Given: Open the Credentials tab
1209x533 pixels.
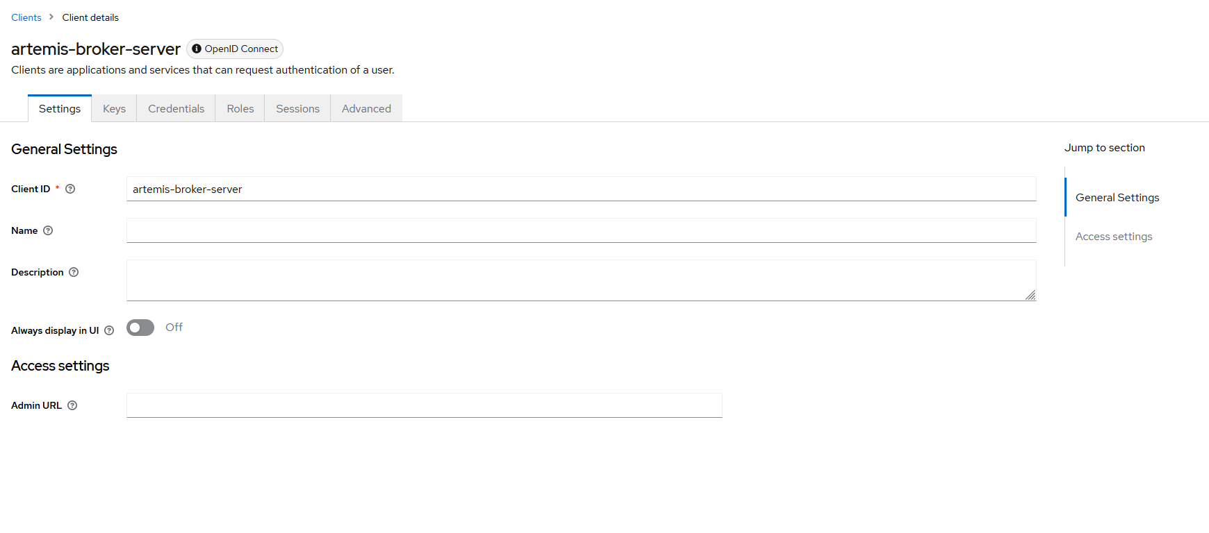Looking at the screenshot, I should point(176,109).
